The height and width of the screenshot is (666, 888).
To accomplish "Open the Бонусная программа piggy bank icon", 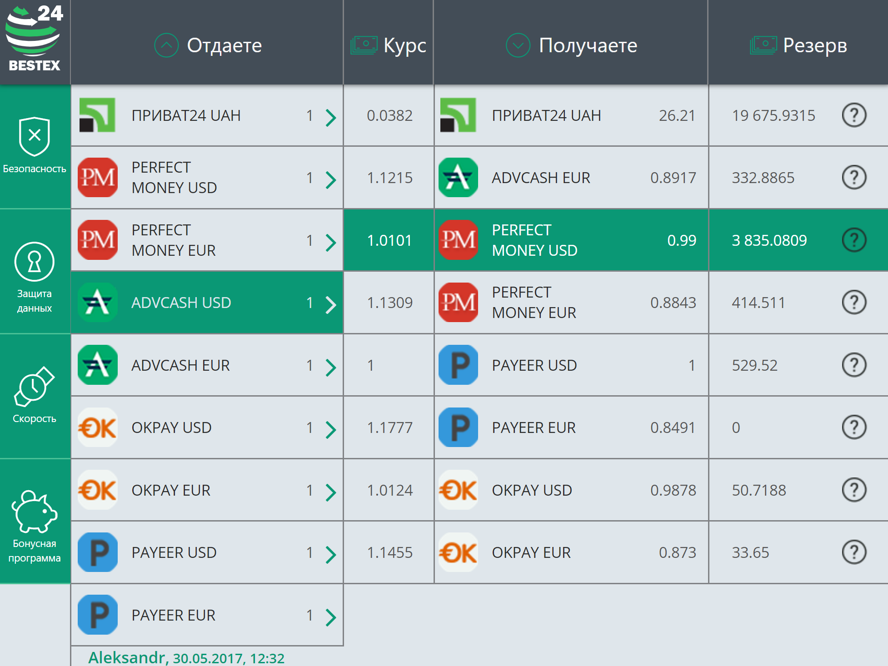I will pos(35,511).
